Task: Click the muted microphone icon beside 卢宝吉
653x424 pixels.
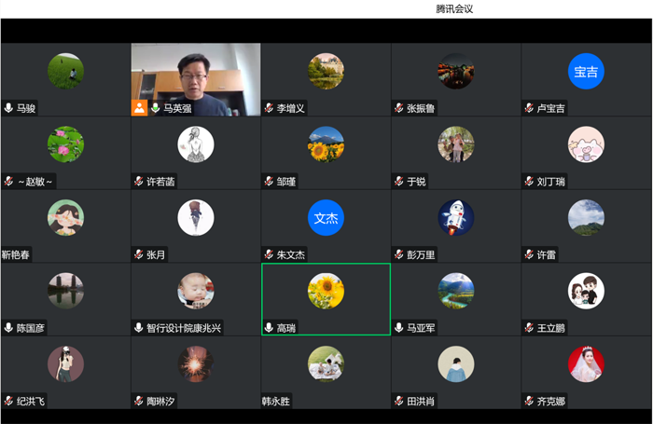Action: click(529, 108)
